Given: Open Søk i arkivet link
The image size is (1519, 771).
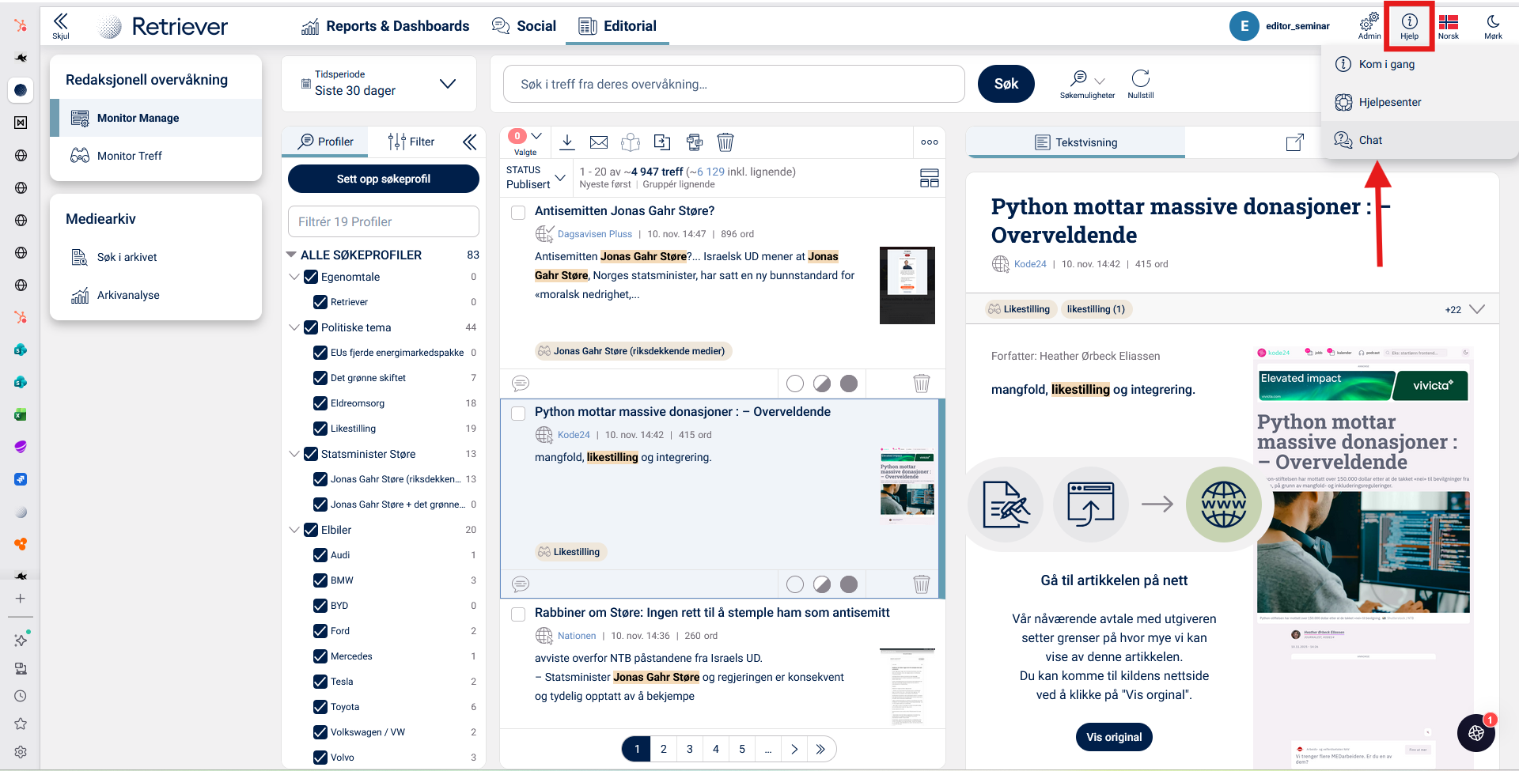Looking at the screenshot, I should point(156,257).
